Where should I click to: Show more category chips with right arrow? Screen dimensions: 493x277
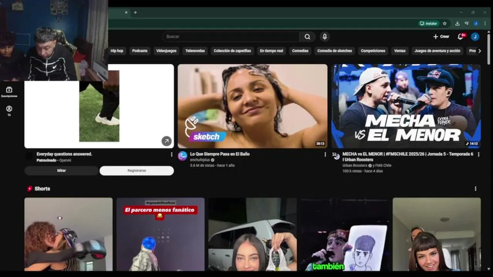(479, 51)
